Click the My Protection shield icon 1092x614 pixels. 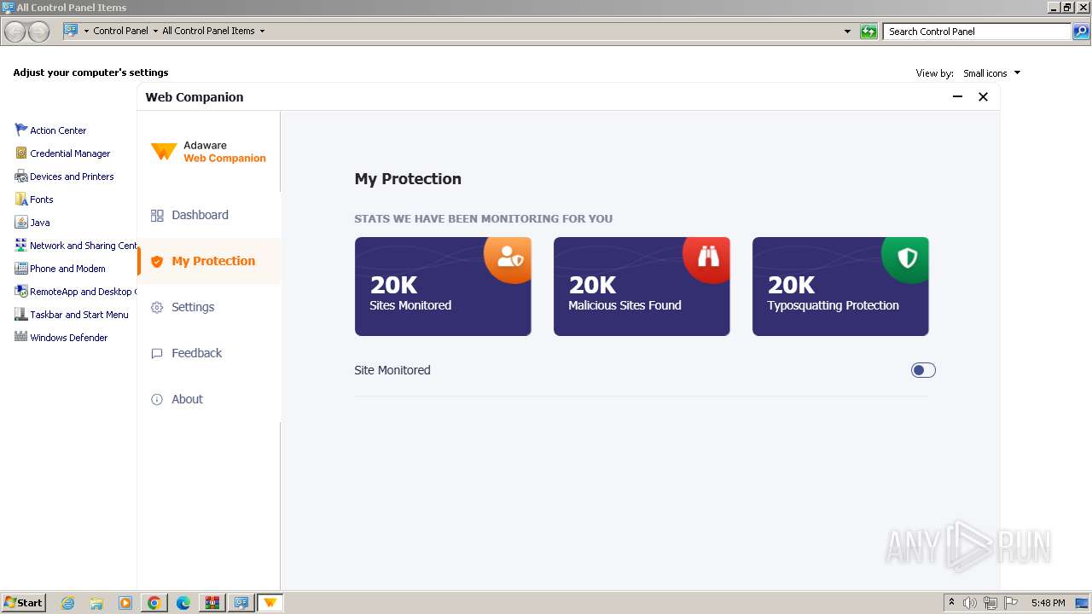click(157, 262)
